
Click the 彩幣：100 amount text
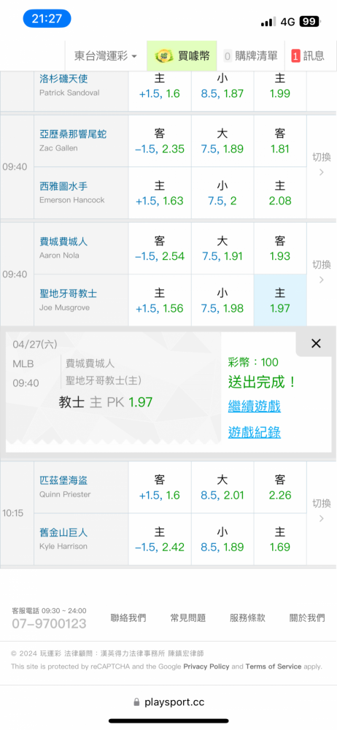(253, 362)
